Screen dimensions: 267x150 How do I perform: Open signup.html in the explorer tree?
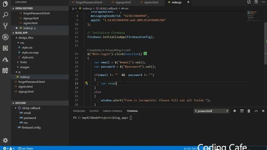26,92
